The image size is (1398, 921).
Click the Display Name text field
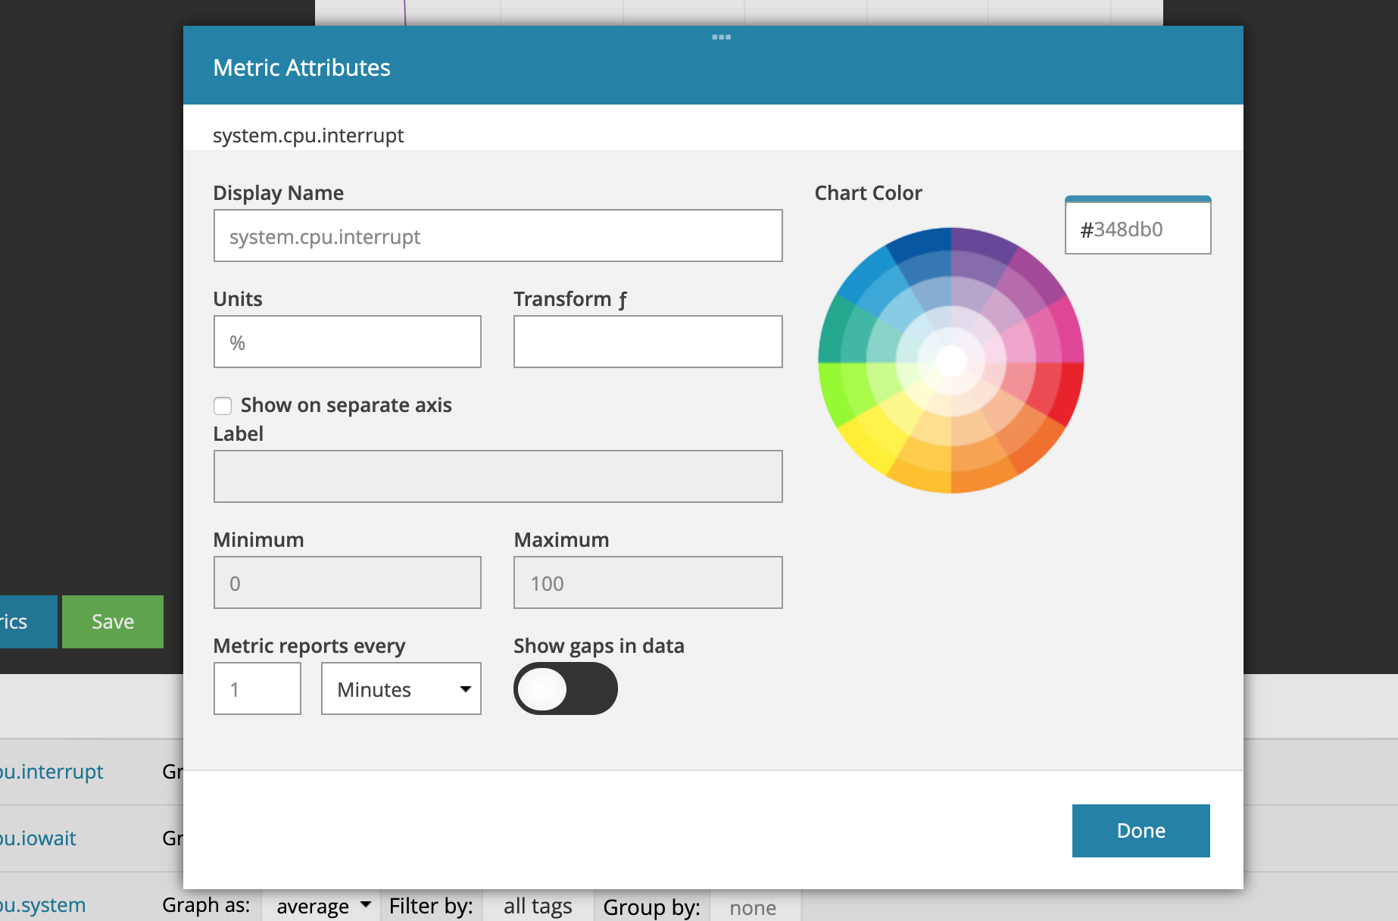point(498,236)
